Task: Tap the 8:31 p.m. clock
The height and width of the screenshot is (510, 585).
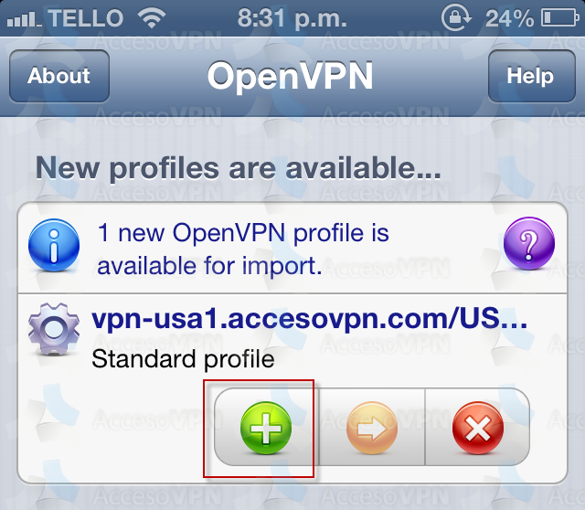Action: coord(292,18)
